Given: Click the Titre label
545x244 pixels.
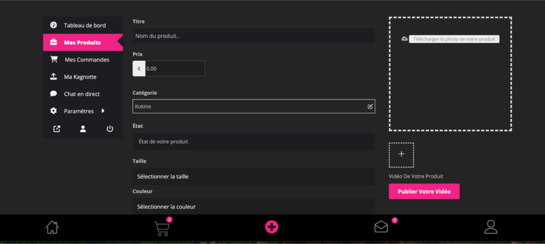Looking at the screenshot, I should (139, 21).
